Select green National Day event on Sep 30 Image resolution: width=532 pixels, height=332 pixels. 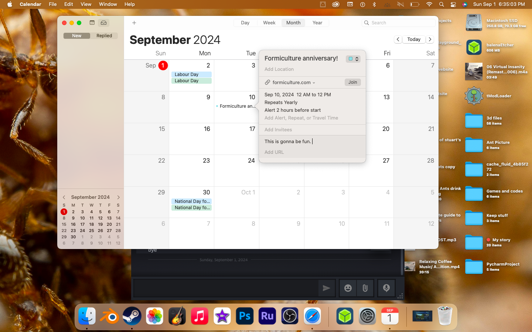point(191,208)
